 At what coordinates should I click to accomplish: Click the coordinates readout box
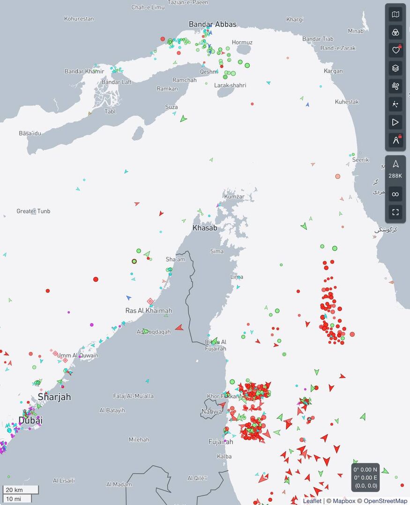pyautogui.click(x=365, y=477)
